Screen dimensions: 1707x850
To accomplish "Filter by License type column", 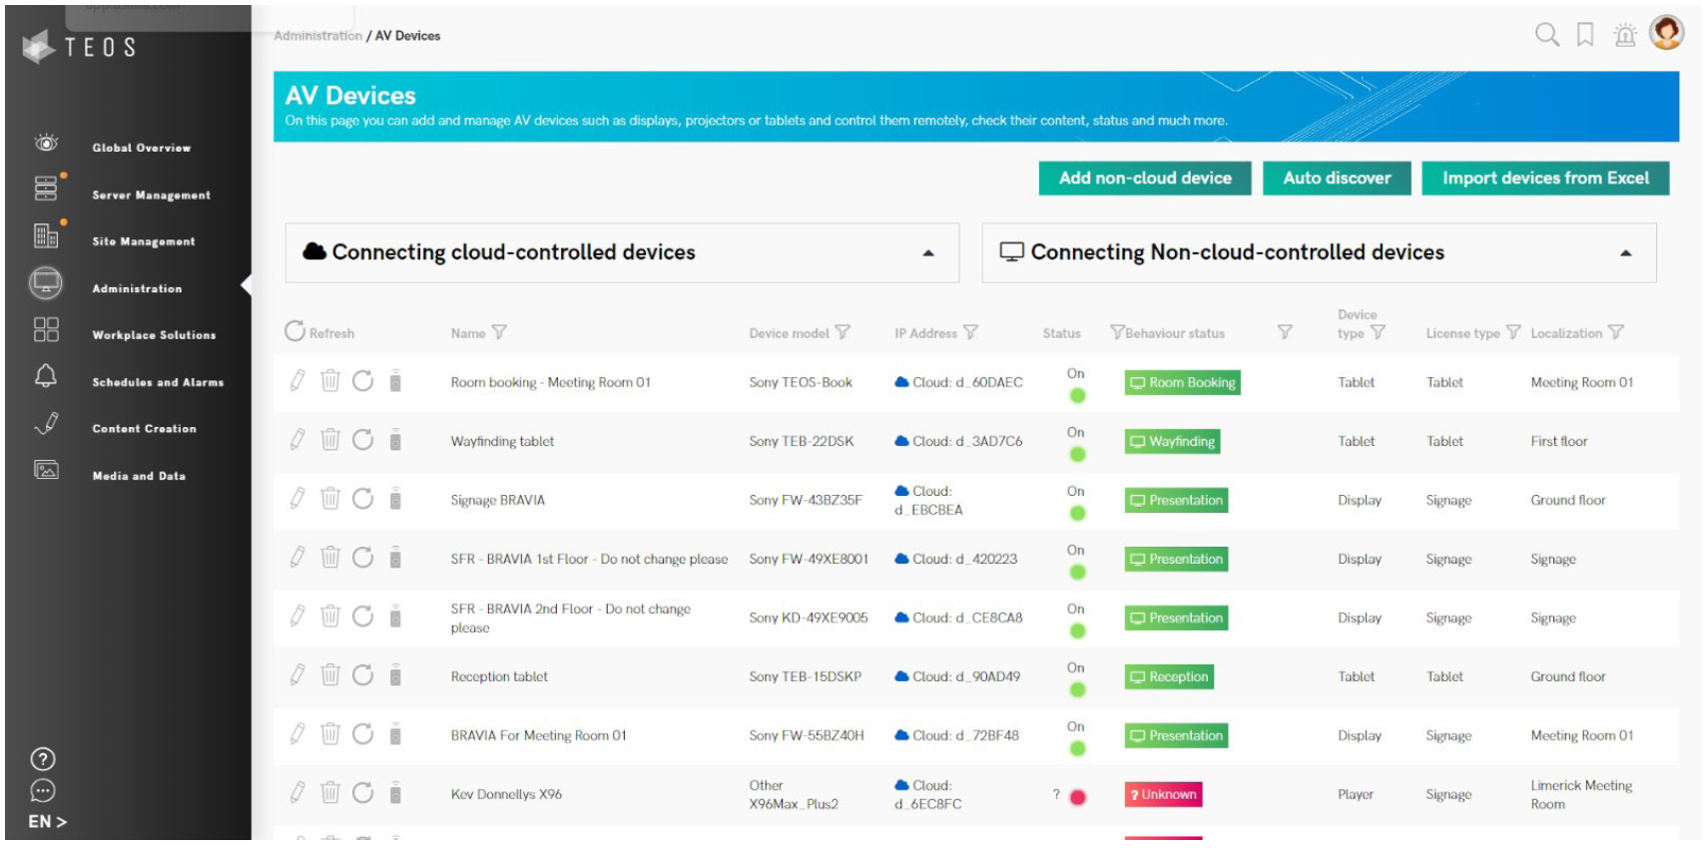I will (x=1513, y=332).
